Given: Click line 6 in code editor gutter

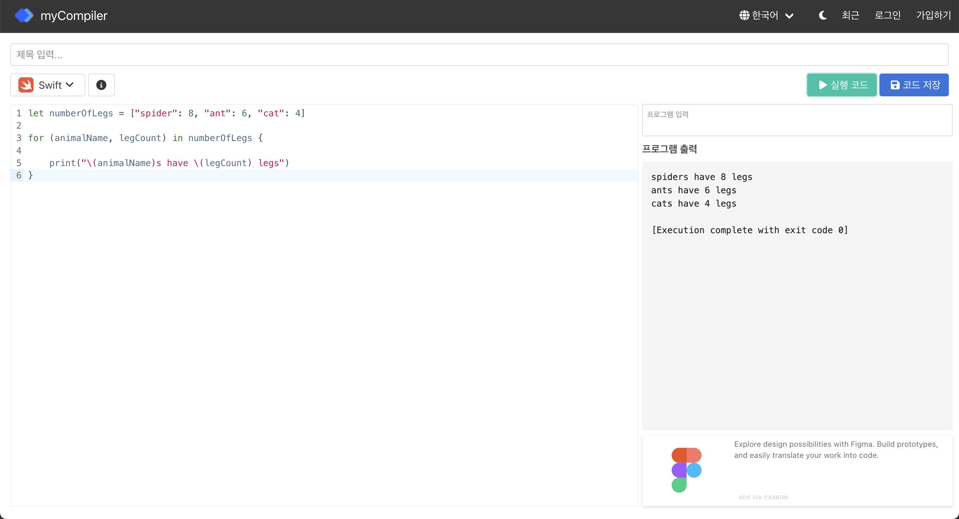Looking at the screenshot, I should click(x=19, y=175).
